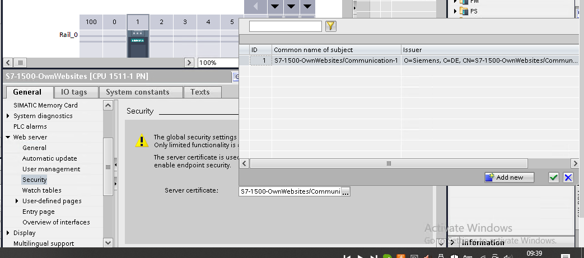Image resolution: width=584 pixels, height=258 pixels.
Task: Click the certificate filter text field
Action: [285, 26]
